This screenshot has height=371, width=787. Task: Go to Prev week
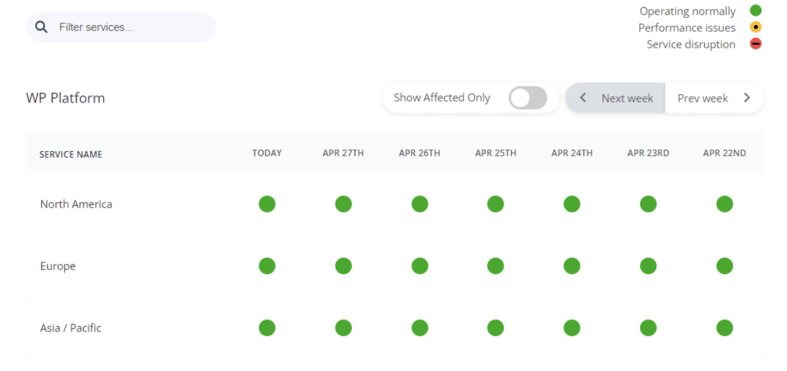tap(703, 98)
